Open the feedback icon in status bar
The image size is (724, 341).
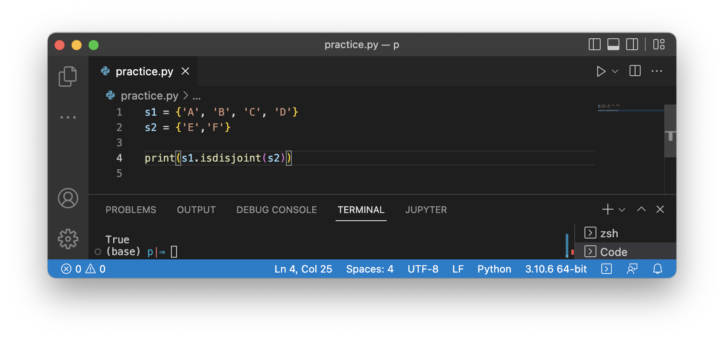coord(632,269)
